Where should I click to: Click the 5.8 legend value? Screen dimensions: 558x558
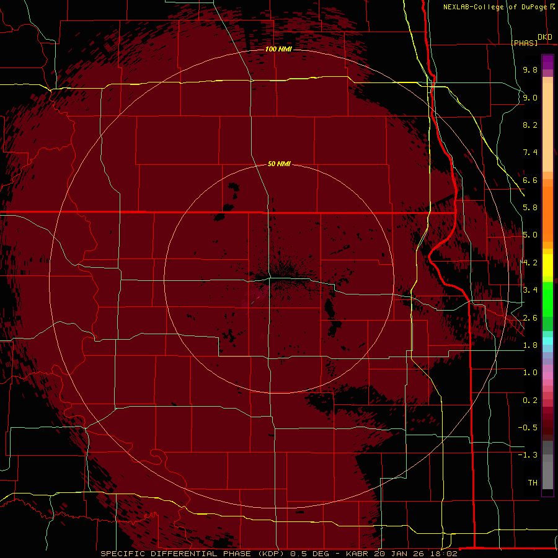pyautogui.click(x=530, y=208)
